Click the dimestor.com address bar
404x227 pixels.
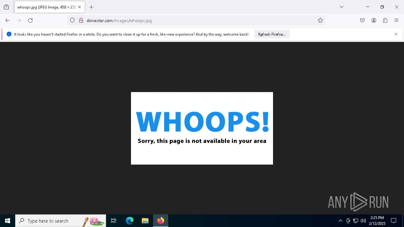point(196,20)
